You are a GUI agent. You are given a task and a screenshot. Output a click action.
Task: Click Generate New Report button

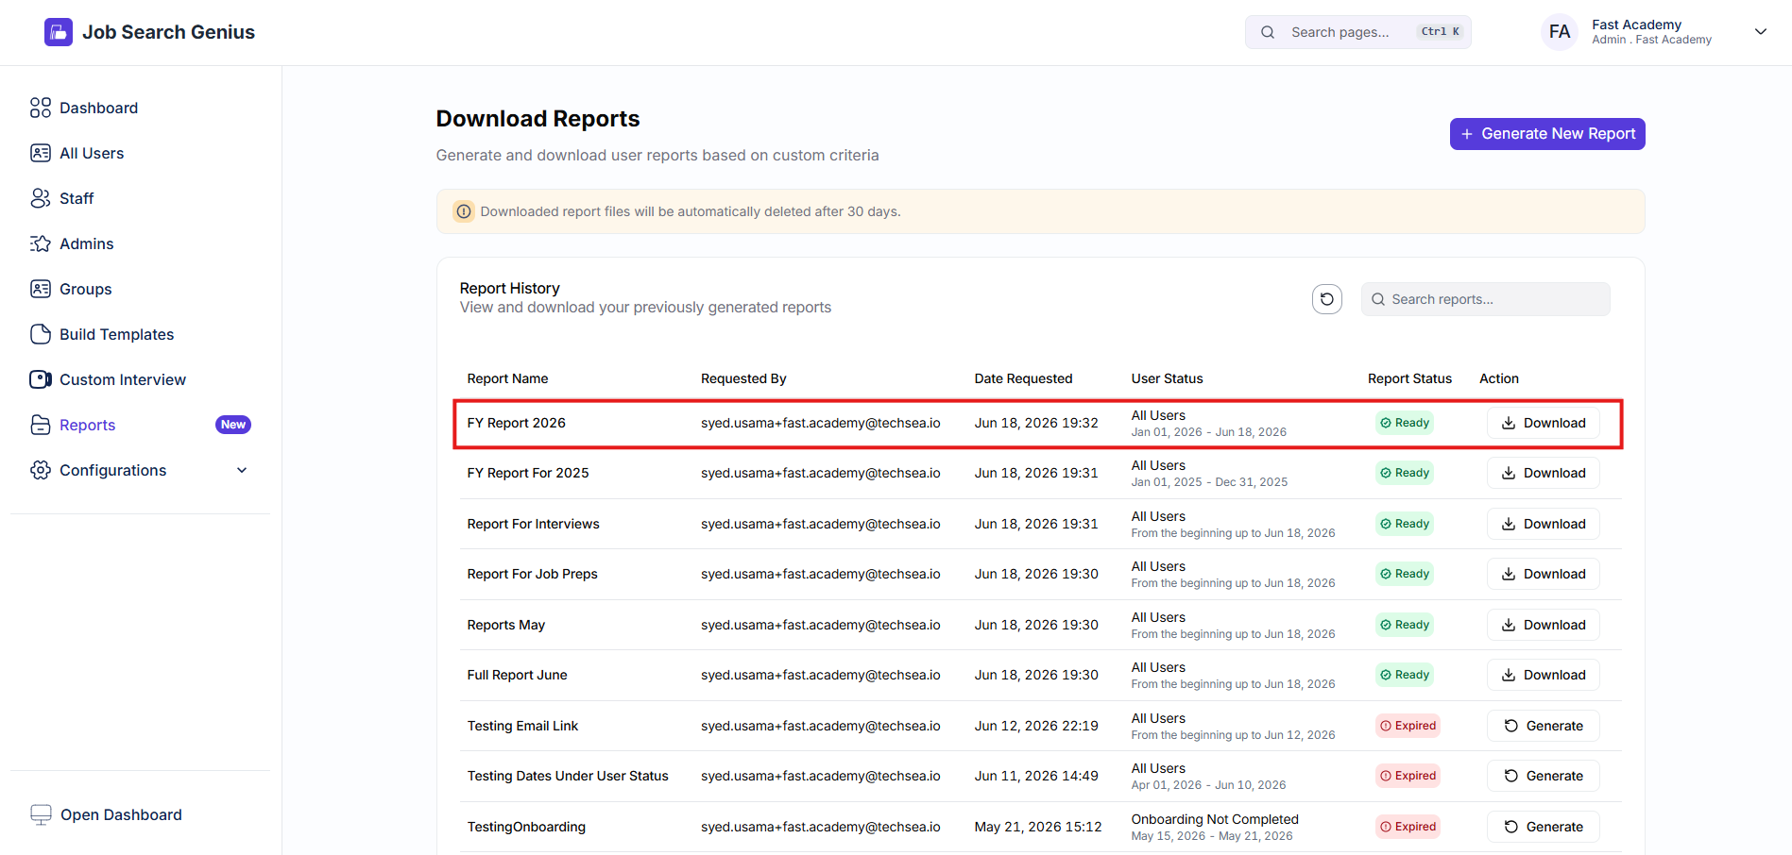point(1547,134)
